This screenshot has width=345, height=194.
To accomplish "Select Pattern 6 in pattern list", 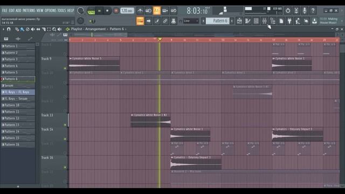I will (x=18, y=79).
